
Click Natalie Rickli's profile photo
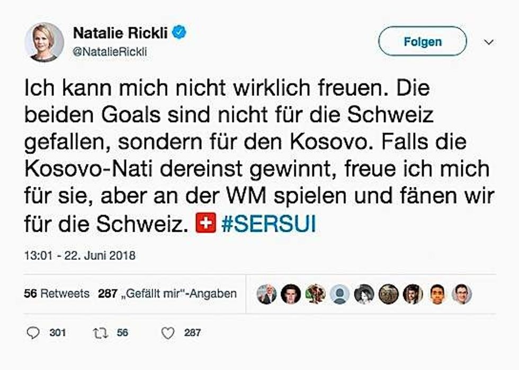[44, 40]
